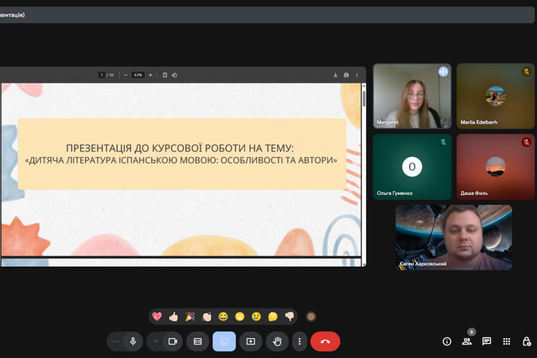This screenshot has width=537, height=358.
Task: Open the chat panel
Action: [x=487, y=341]
